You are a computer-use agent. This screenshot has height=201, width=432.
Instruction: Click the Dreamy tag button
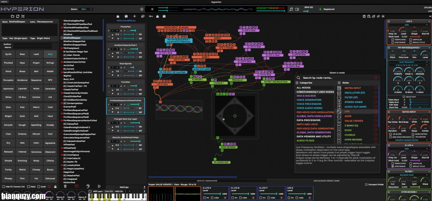click(x=22, y=134)
